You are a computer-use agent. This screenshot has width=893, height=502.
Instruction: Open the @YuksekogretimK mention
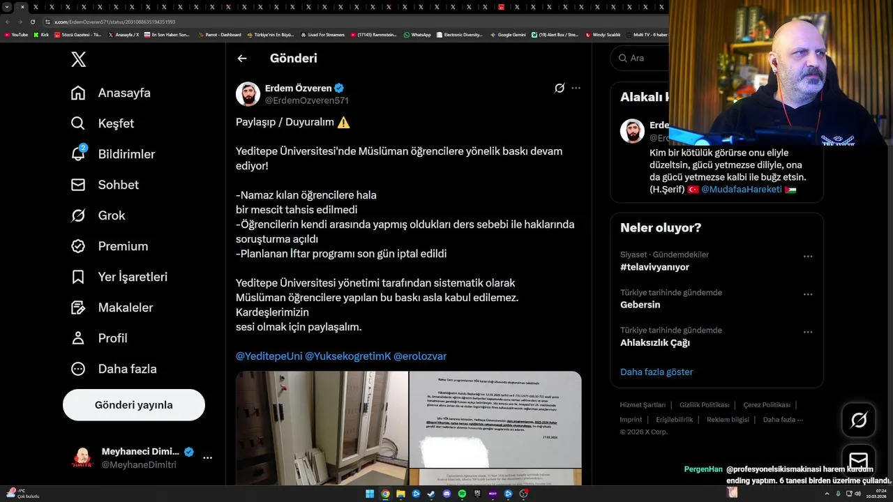pos(348,356)
